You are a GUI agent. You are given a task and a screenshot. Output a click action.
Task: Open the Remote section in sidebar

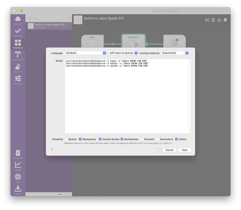click(x=18, y=68)
